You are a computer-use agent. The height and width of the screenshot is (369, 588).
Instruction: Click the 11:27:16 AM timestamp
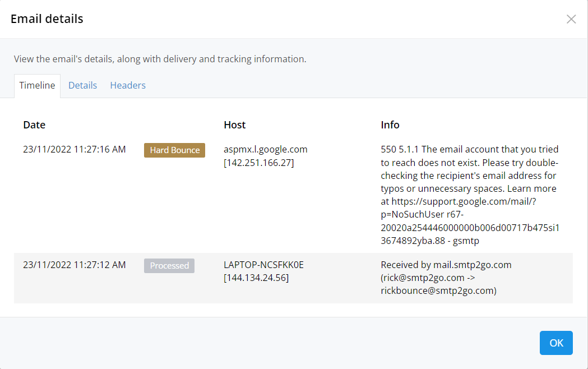pos(100,149)
